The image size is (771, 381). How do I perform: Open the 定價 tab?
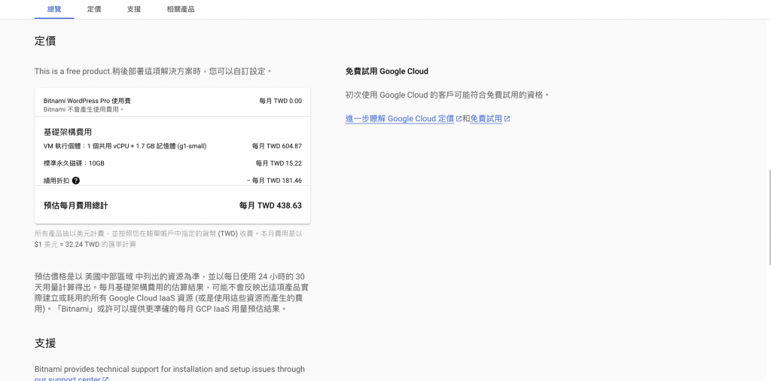(x=94, y=9)
